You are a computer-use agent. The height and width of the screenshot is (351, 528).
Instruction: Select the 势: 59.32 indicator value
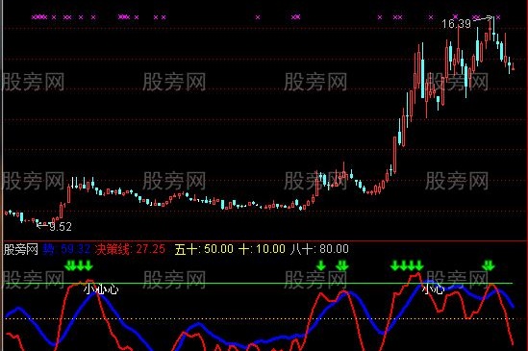[x=66, y=249]
